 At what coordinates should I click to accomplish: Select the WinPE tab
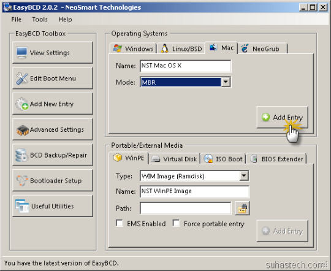coord(129,158)
